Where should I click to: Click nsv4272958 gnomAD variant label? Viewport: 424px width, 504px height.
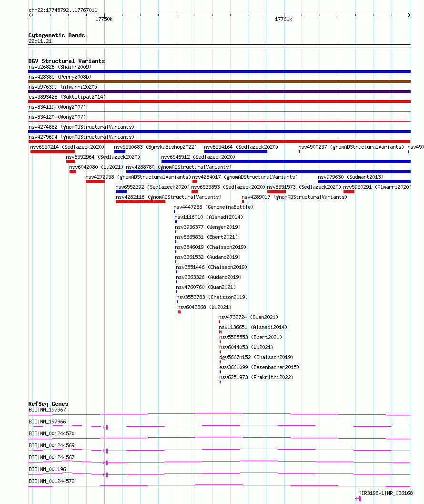coord(138,177)
